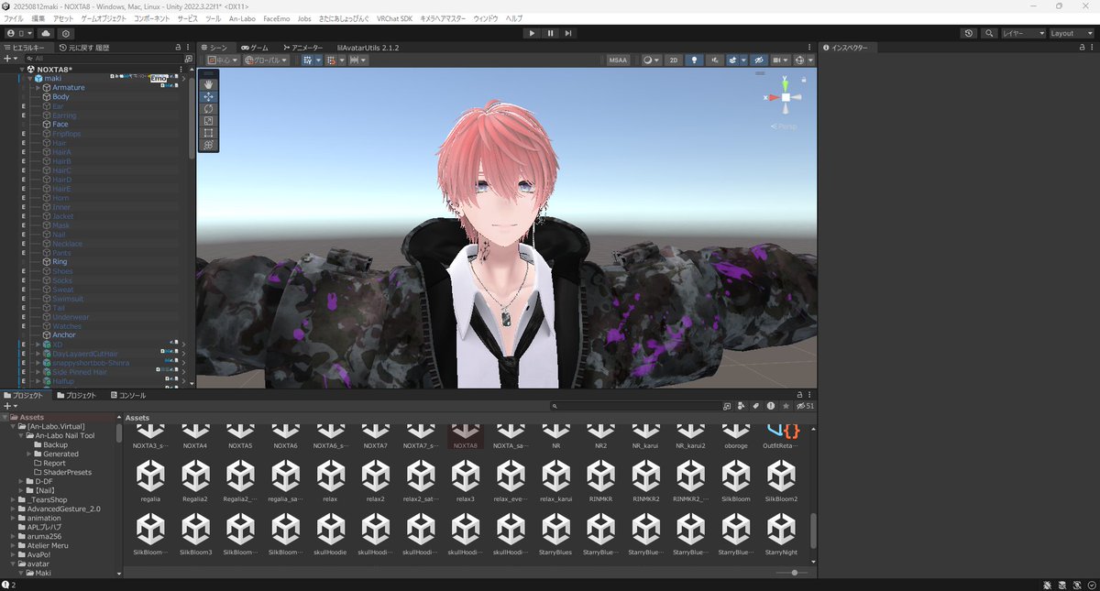1100x591 pixels.
Task: Toggle MSAA button in scene toolbar
Action: 619,60
